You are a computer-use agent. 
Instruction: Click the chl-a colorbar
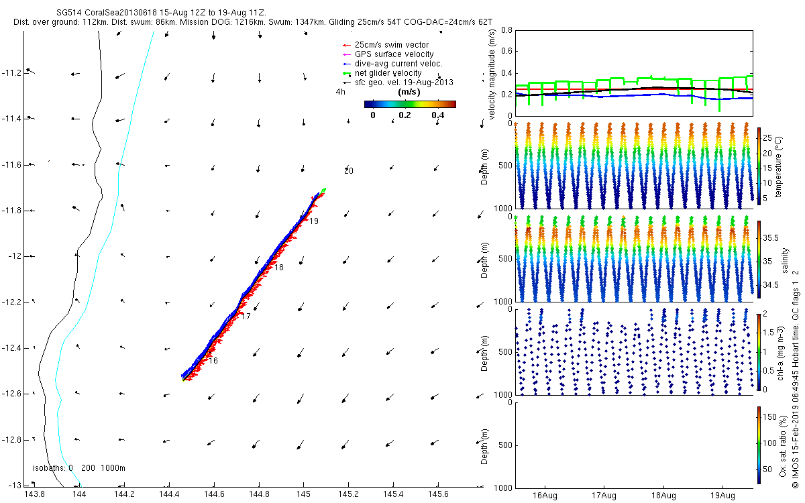coord(759,351)
